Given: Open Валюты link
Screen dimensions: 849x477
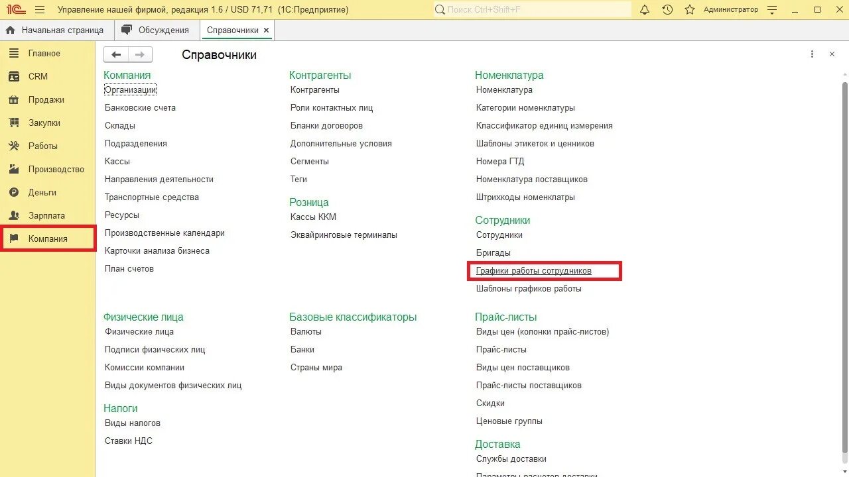Looking at the screenshot, I should (306, 331).
